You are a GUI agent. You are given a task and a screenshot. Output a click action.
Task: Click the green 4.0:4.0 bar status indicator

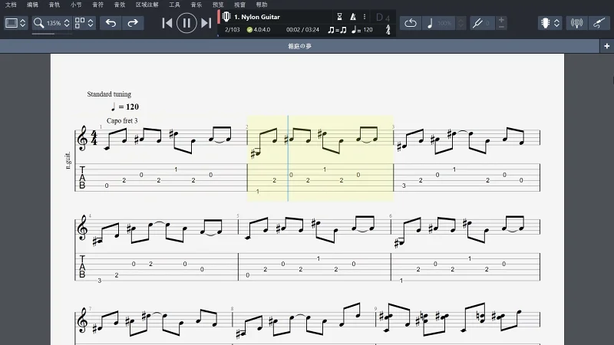click(x=259, y=30)
